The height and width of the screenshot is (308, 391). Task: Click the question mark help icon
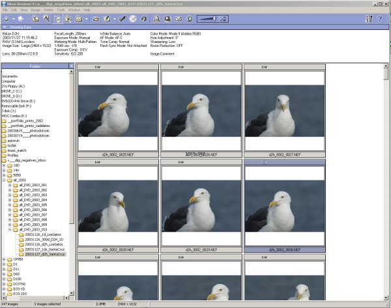[380, 19]
